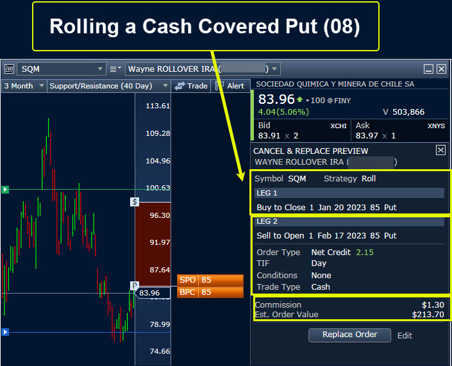
Task: Click the green resistance line arrow marker
Action: (x=5, y=190)
